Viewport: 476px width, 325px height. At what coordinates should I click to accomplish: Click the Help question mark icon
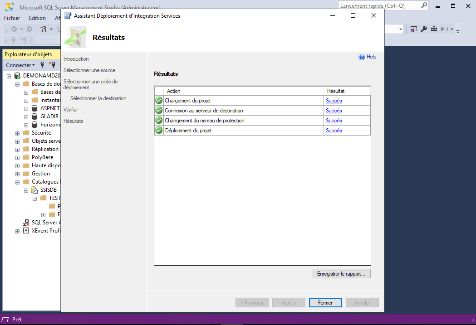click(362, 57)
